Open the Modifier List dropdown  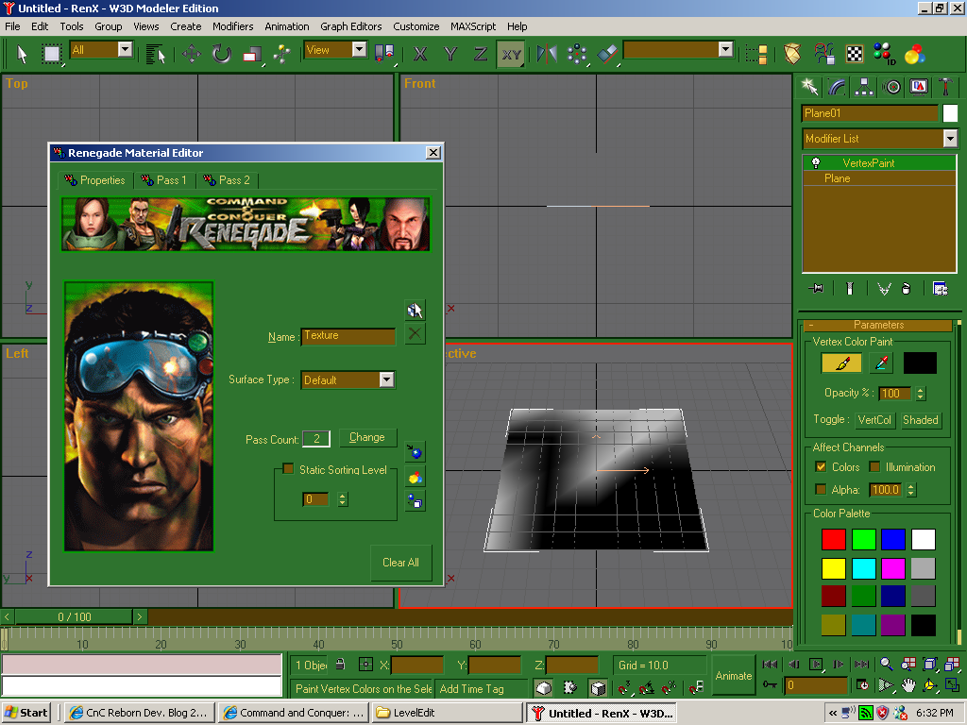click(949, 139)
